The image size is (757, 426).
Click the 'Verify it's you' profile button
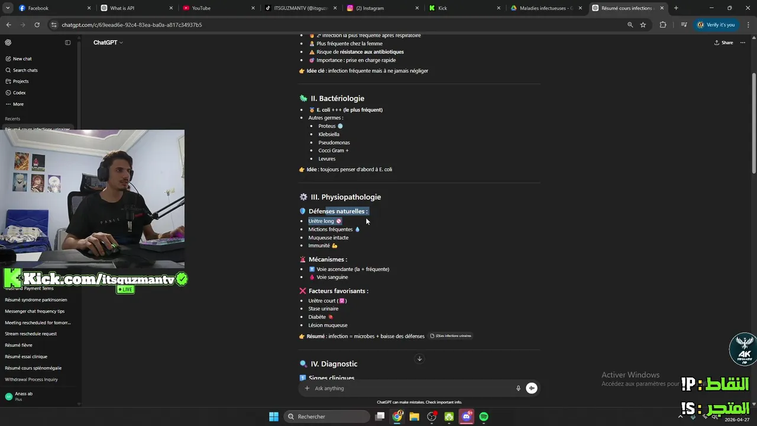[x=716, y=25]
